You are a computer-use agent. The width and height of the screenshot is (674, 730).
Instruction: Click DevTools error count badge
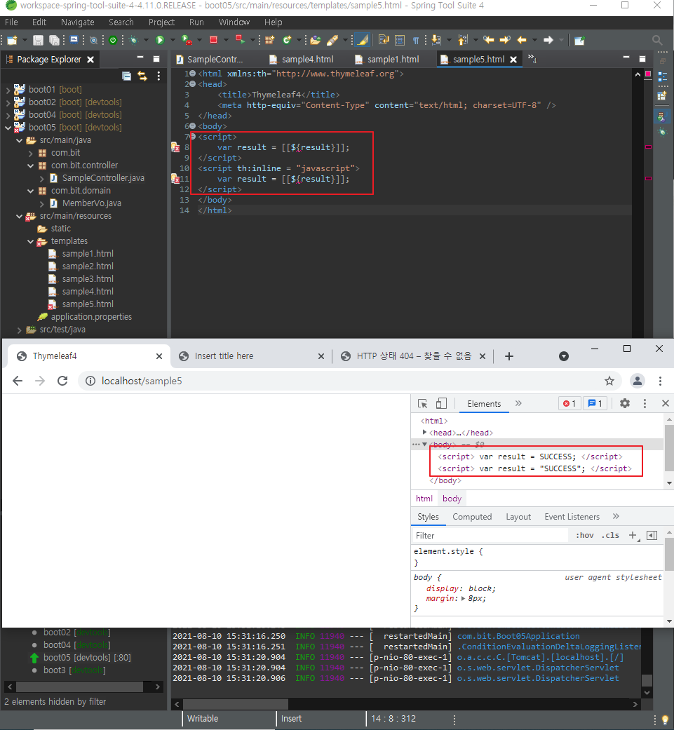569,404
